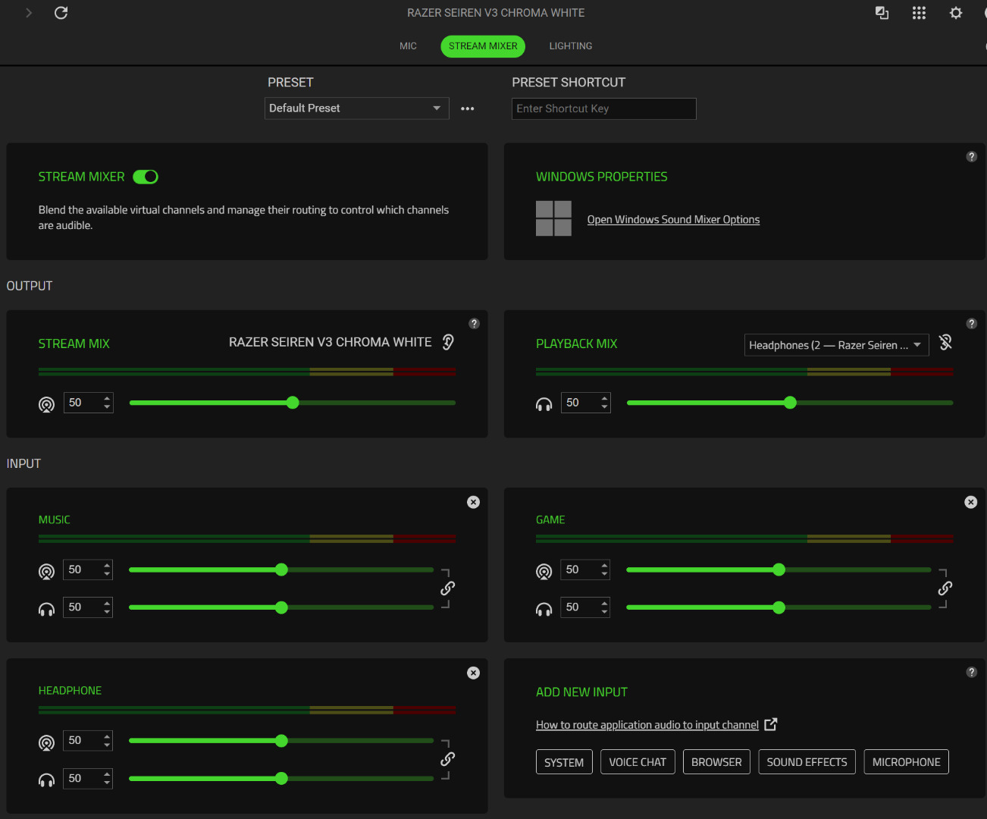Expand the Default Preset dropdown
Screen dimensions: 987x819
[x=356, y=108]
